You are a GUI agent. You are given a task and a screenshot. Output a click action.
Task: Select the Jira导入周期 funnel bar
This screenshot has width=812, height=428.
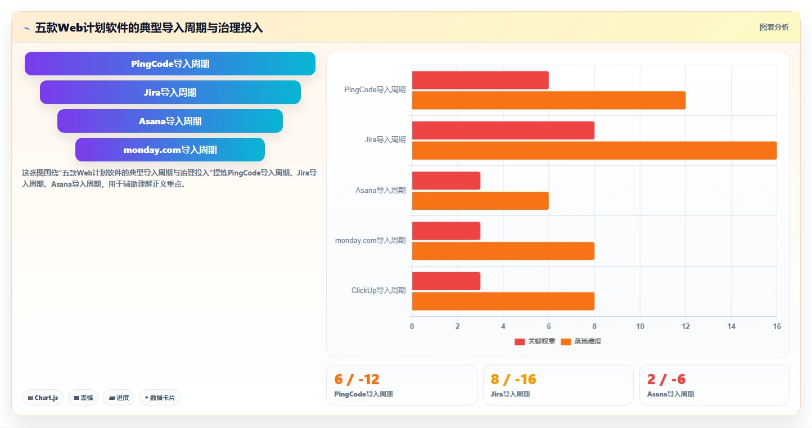pos(170,92)
